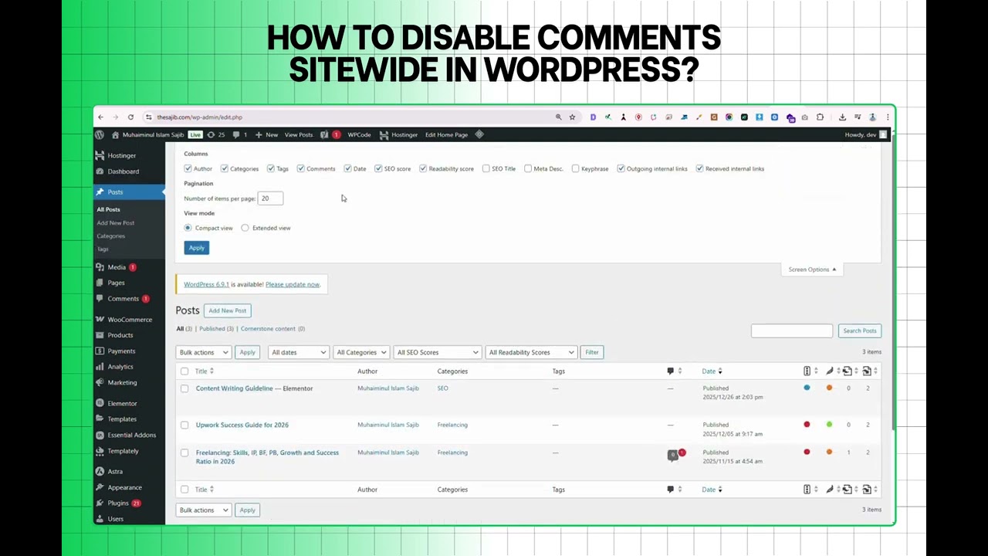Image resolution: width=988 pixels, height=556 pixels.
Task: Click the items per page number field
Action: (x=270, y=198)
